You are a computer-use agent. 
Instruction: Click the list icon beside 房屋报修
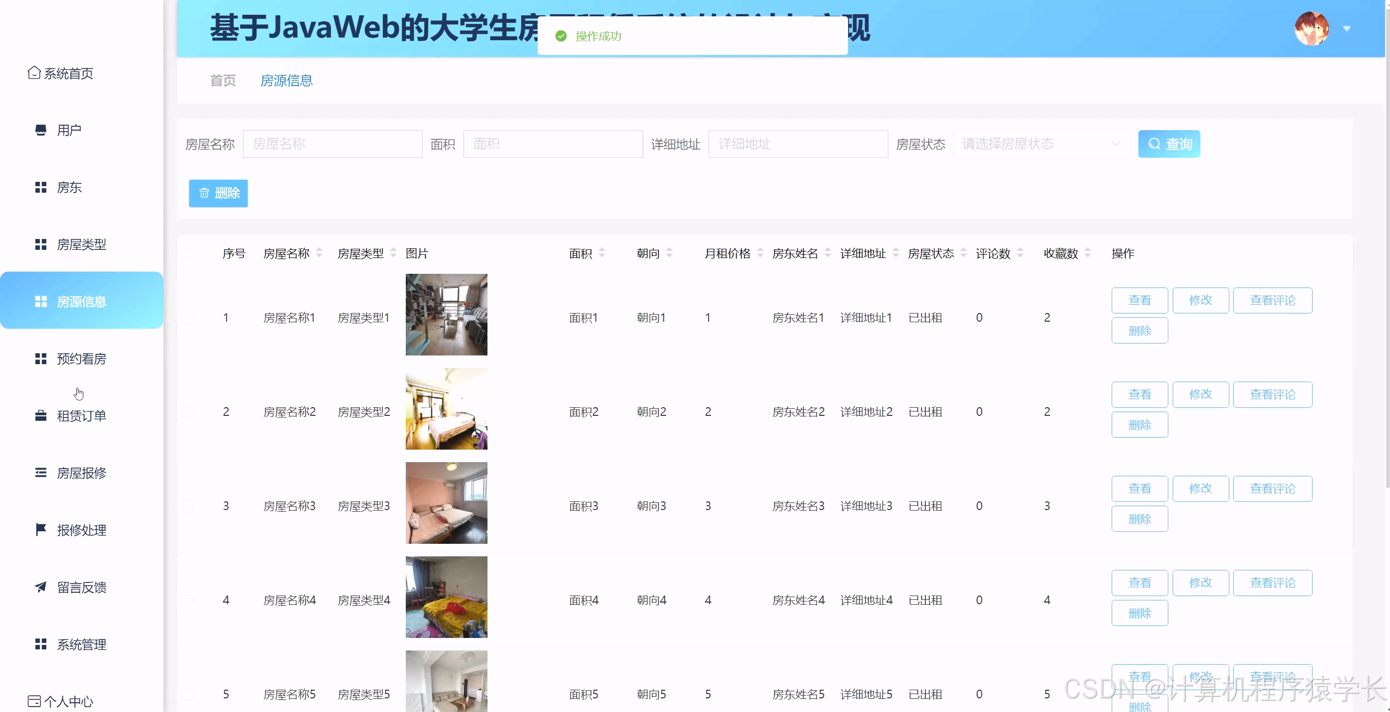point(41,472)
